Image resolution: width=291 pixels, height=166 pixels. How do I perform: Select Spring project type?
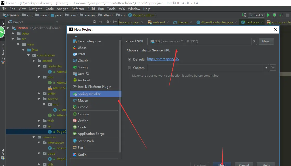[96, 67]
